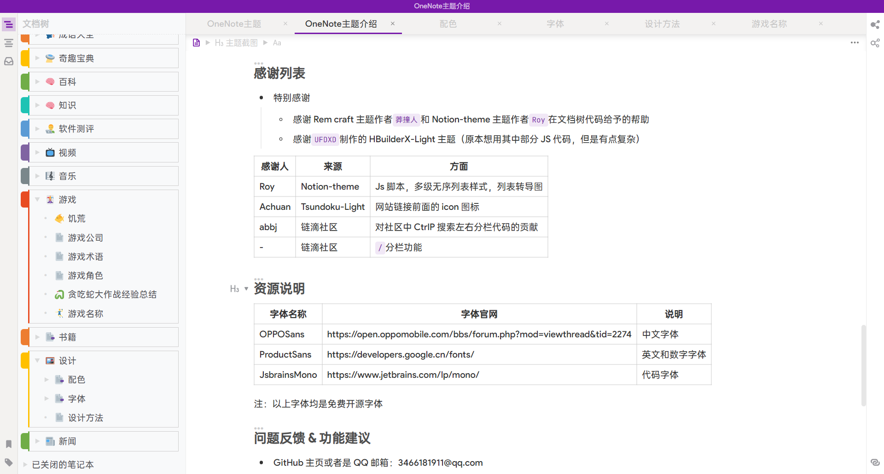The height and width of the screenshot is (474, 884).
Task: Open the graph view icon at top right
Action: point(875,24)
